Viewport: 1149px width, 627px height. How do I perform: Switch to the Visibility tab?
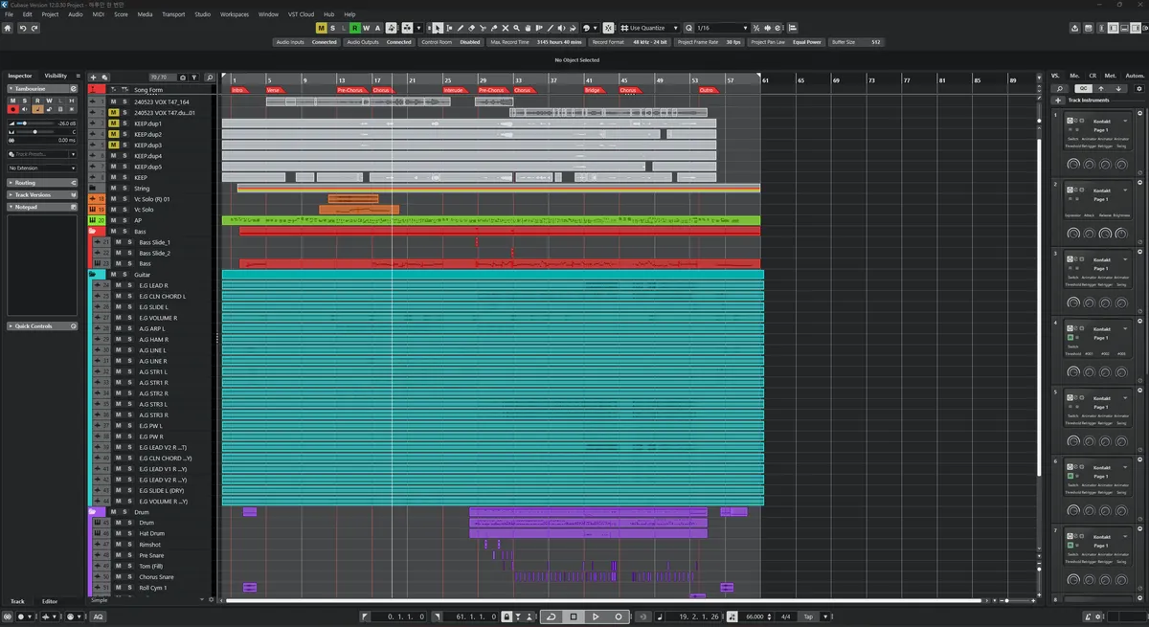pyautogui.click(x=56, y=76)
